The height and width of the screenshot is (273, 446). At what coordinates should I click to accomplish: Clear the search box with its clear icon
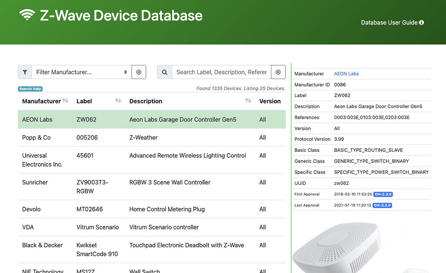(278, 72)
